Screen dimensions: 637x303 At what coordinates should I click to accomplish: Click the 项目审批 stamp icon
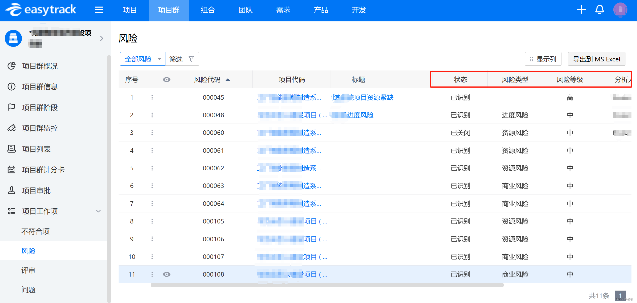pos(12,191)
